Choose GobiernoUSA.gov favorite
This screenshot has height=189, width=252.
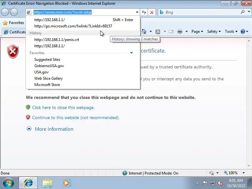coord(83,66)
